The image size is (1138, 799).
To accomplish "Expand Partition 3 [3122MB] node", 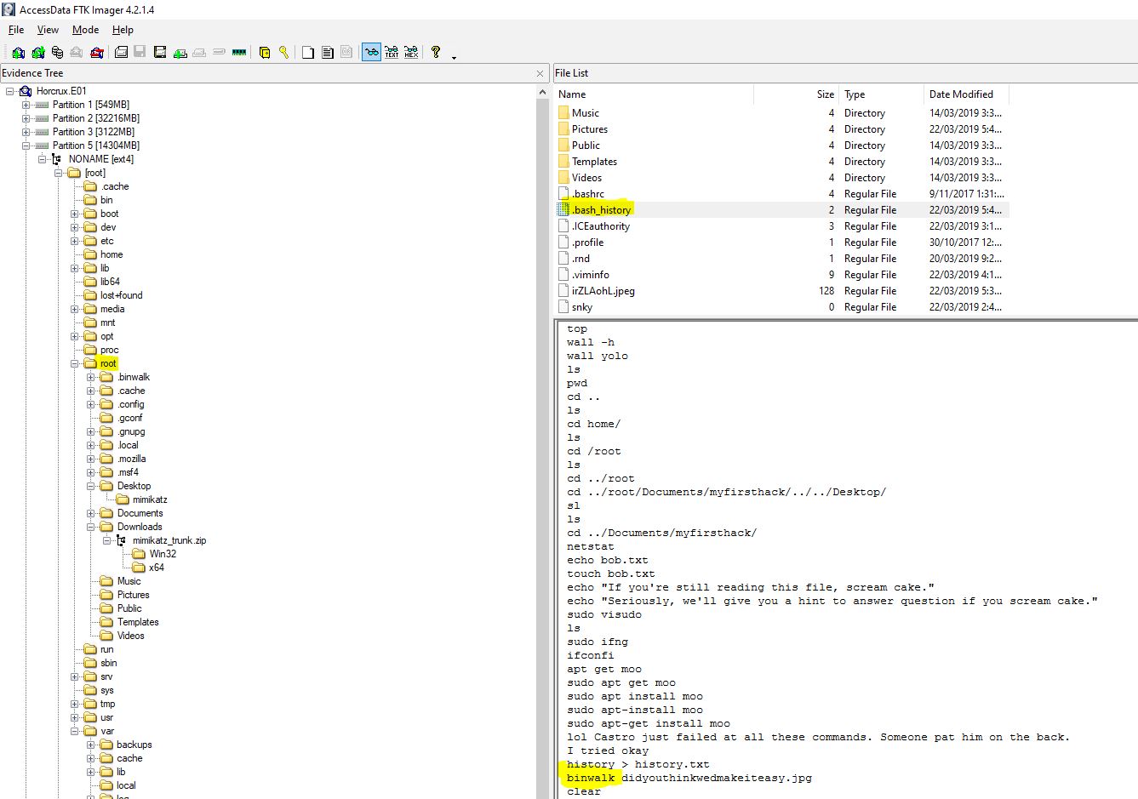I will (26, 132).
